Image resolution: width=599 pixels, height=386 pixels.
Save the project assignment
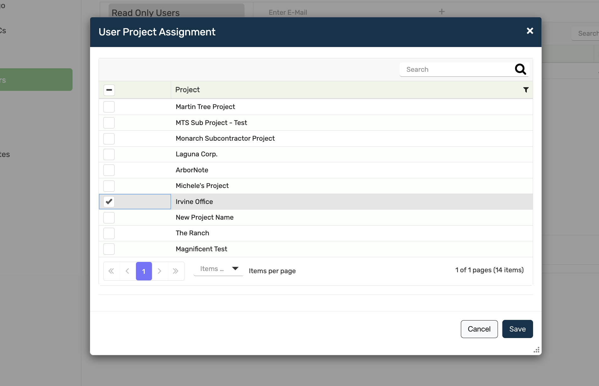tap(517, 329)
